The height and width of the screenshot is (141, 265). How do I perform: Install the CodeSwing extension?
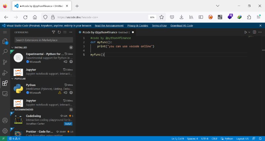click(68, 124)
